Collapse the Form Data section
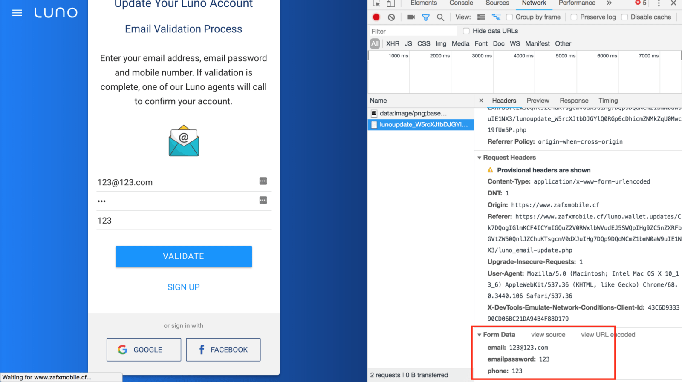682x382 pixels. point(479,335)
